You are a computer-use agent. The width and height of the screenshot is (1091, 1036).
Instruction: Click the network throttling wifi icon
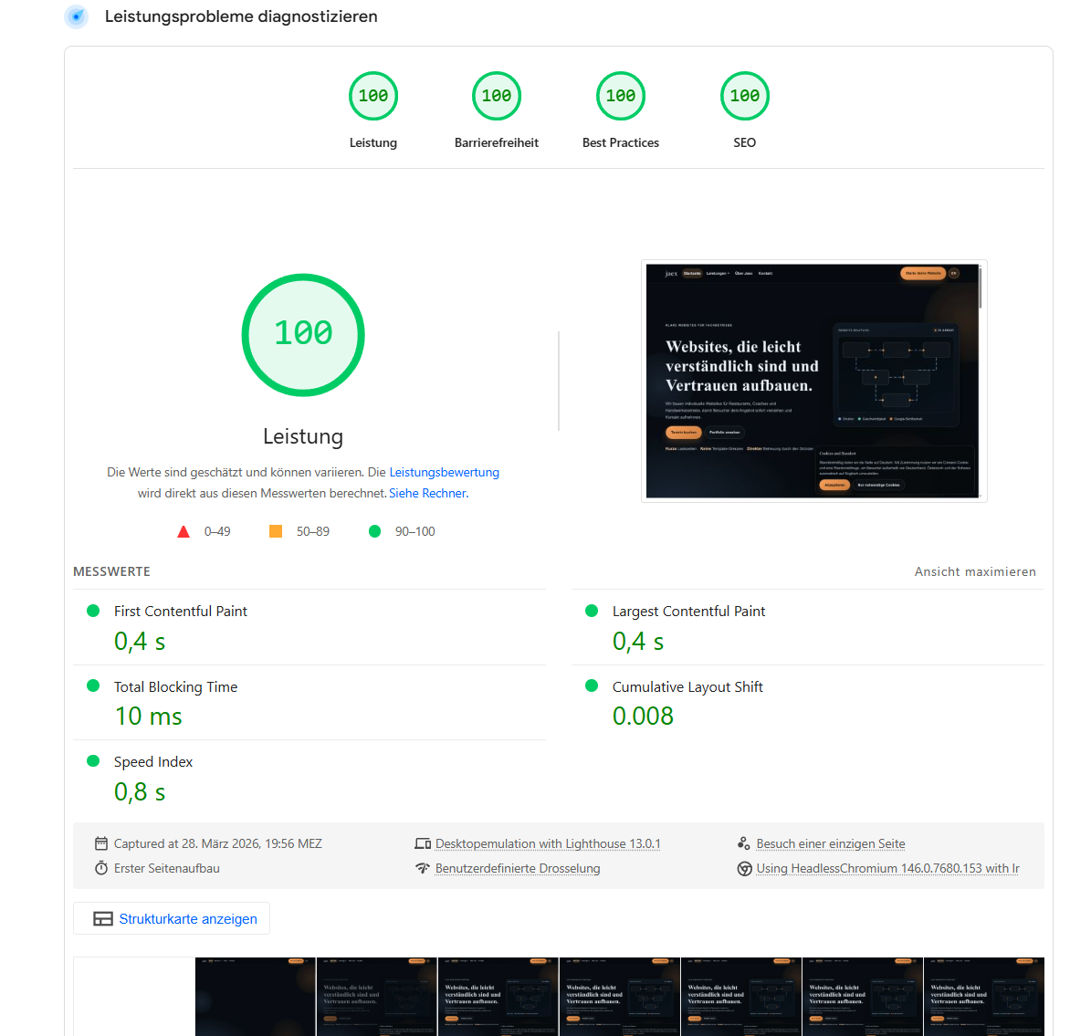[422, 868]
